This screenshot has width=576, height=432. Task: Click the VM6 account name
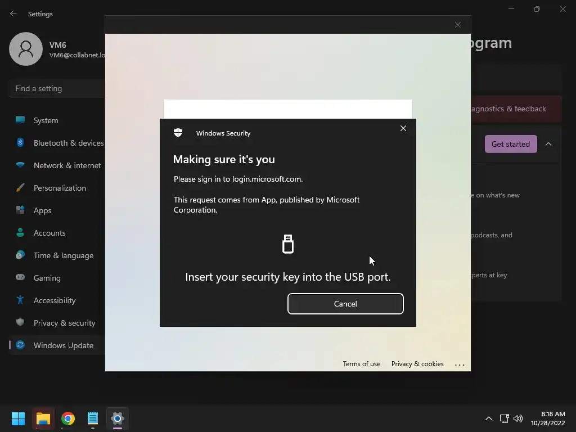pyautogui.click(x=58, y=45)
